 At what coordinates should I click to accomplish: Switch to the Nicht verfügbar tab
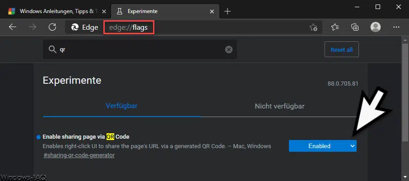[x=279, y=106]
